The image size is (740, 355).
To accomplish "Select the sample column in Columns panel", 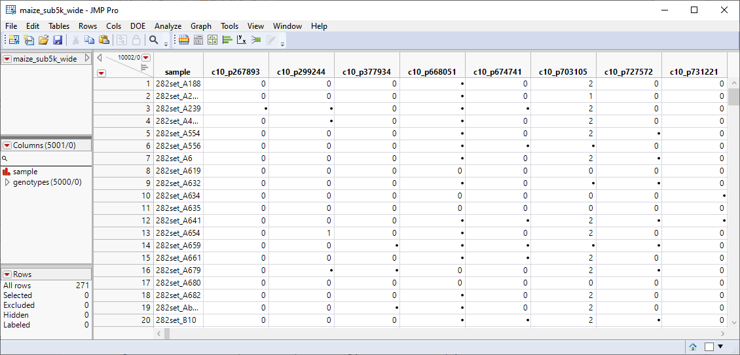I will pos(25,172).
